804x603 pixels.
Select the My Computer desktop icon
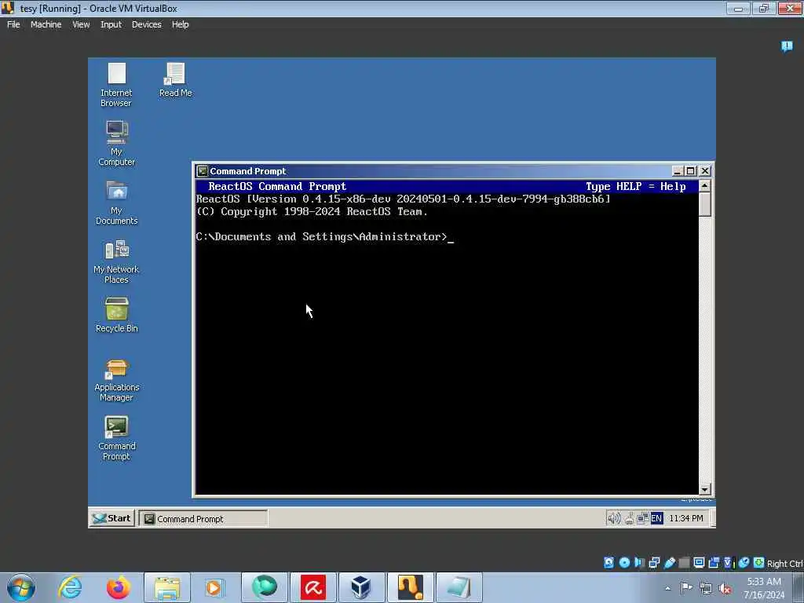[116, 144]
